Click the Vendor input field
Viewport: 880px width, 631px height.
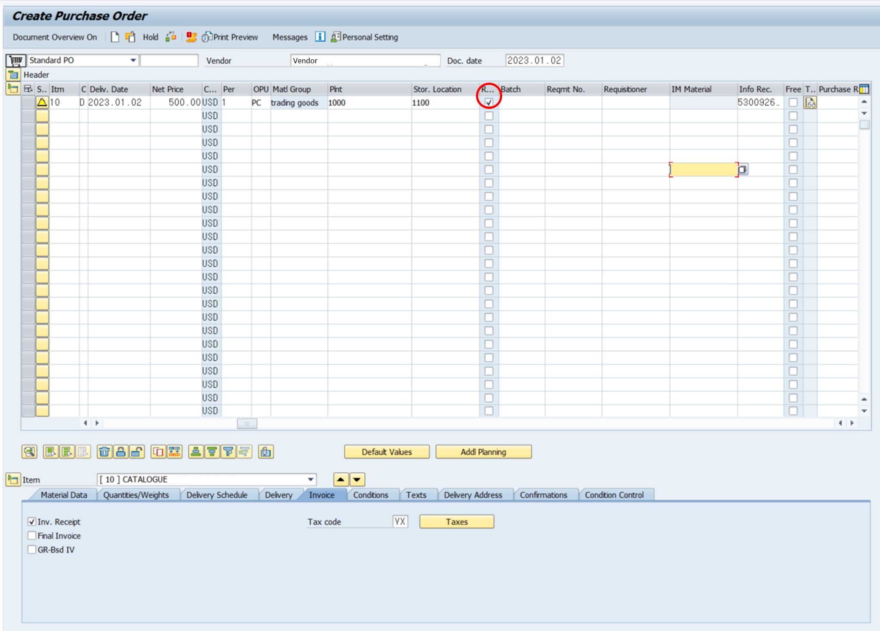click(x=365, y=61)
